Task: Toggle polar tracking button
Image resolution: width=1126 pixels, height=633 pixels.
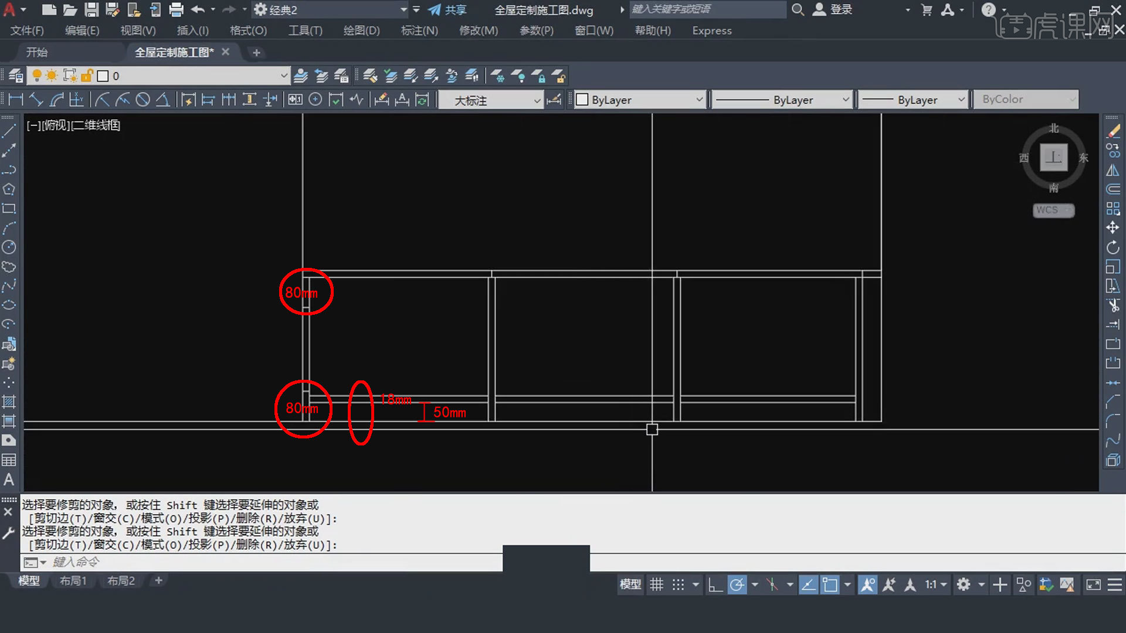Action: [x=737, y=584]
